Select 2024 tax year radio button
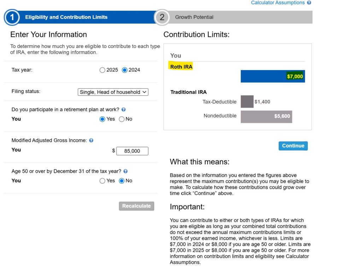Image resolution: width=362 pixels, height=270 pixels. point(125,70)
